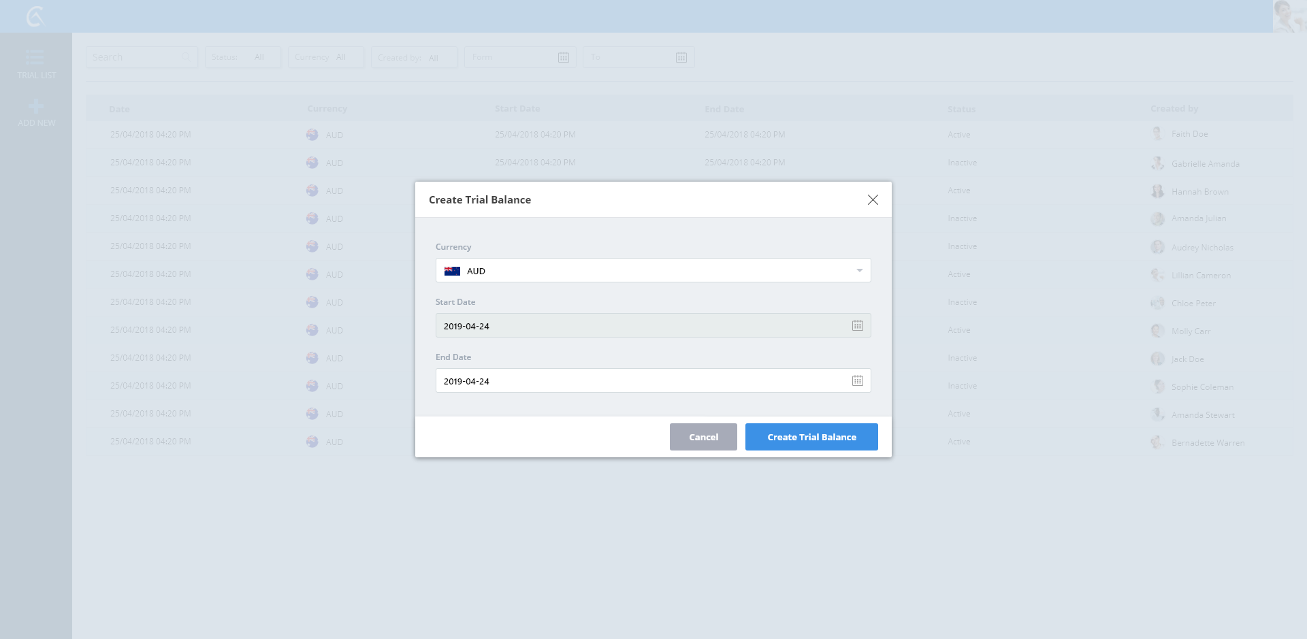Open the Start Date calendar picker icon
Screen dimensions: 1307x639
[857, 326]
